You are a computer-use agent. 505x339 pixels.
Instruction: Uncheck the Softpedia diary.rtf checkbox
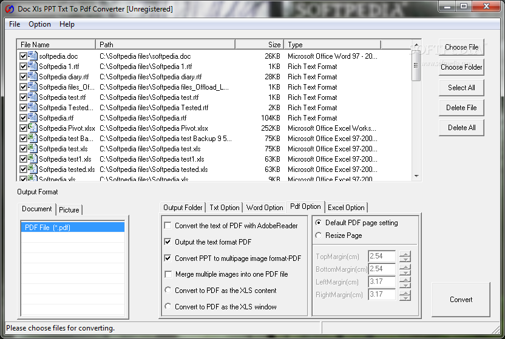point(23,77)
